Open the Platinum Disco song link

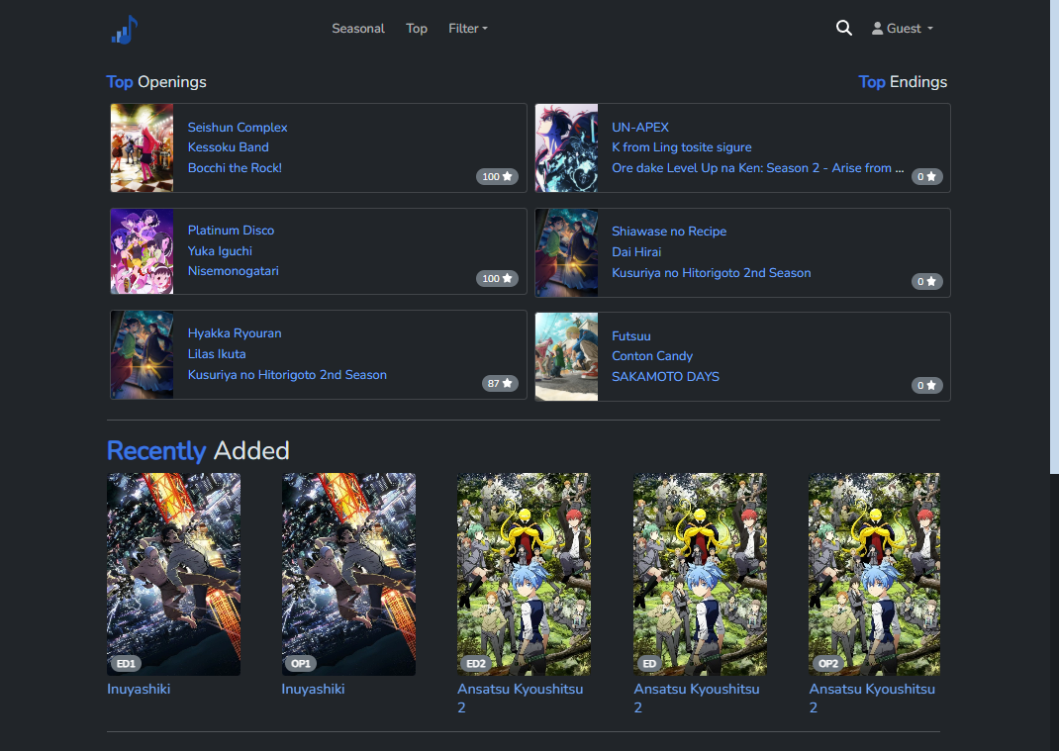pyautogui.click(x=231, y=231)
